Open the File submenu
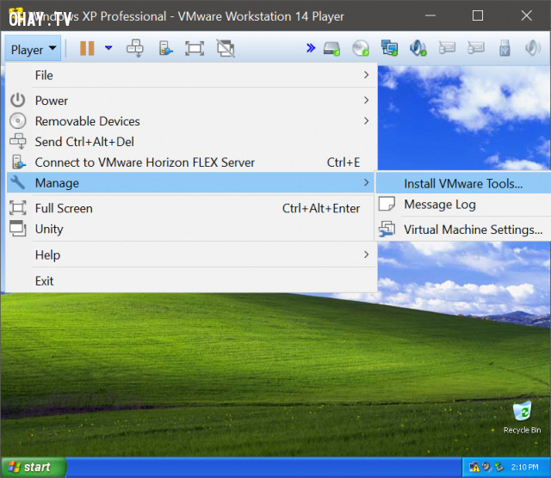The image size is (551, 478). [191, 75]
